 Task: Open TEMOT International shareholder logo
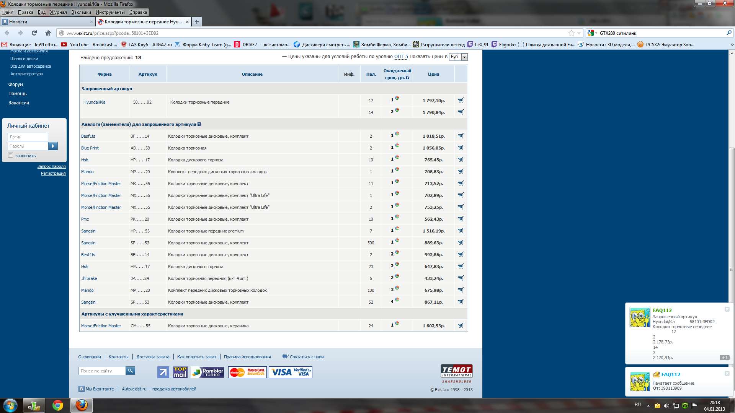(x=457, y=374)
